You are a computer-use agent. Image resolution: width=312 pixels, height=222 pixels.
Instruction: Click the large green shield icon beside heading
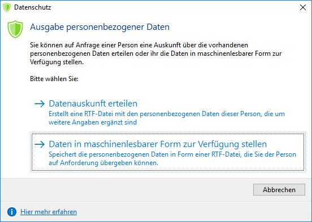tap(15, 29)
